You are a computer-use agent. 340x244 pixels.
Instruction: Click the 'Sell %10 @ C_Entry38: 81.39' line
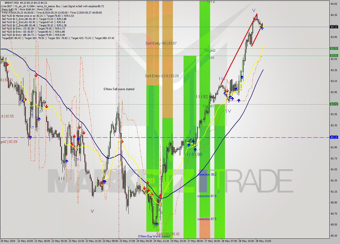[34, 19]
